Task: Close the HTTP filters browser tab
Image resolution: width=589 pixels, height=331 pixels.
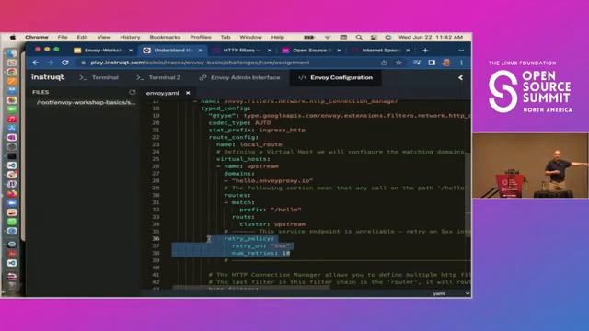Action: tap(270, 51)
